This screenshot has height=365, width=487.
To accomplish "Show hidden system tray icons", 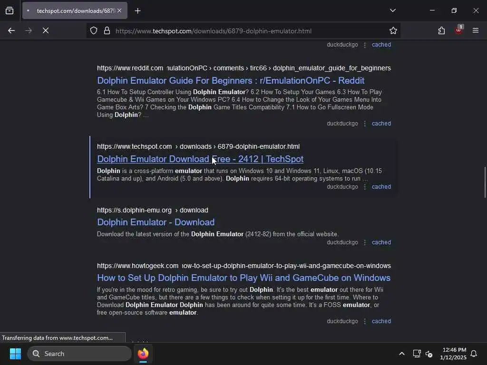I will coord(401,354).
